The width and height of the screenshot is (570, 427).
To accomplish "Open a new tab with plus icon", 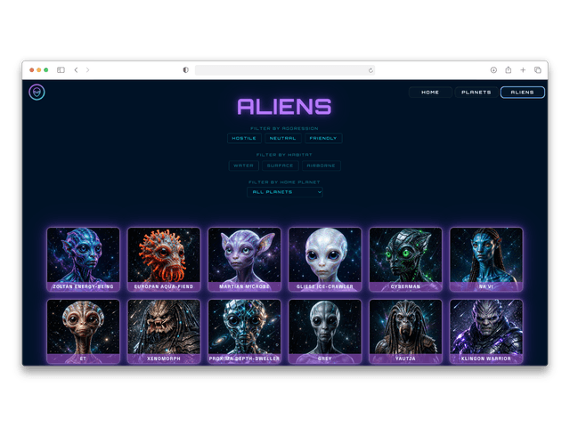I will [523, 70].
